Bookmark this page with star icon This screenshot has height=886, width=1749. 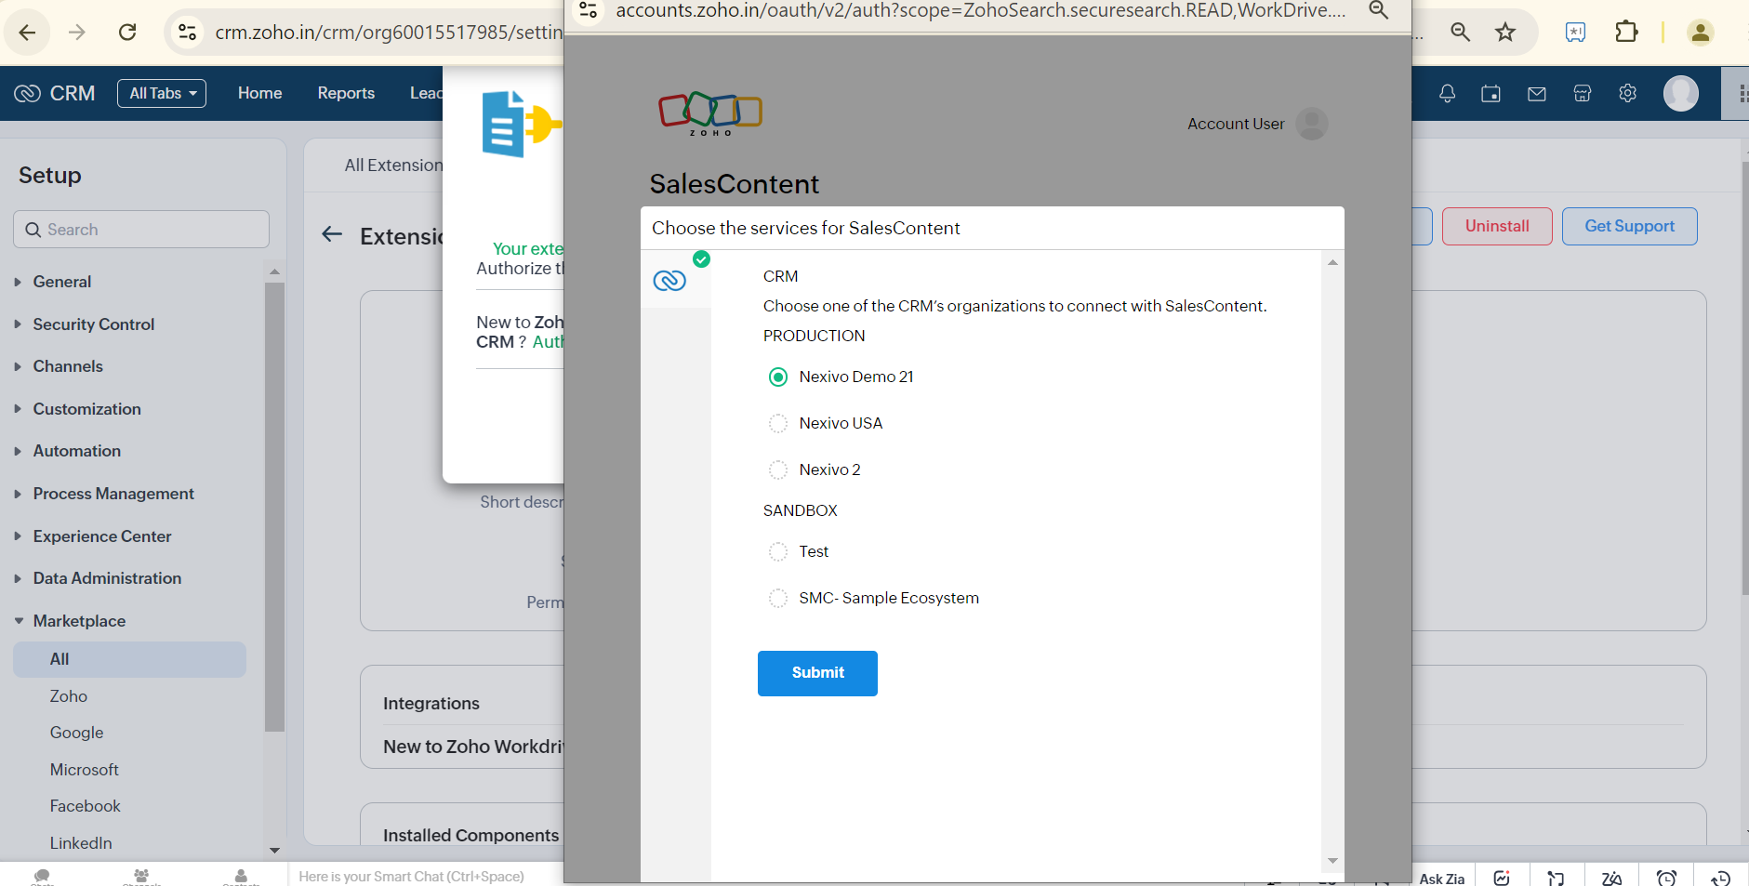tap(1505, 33)
